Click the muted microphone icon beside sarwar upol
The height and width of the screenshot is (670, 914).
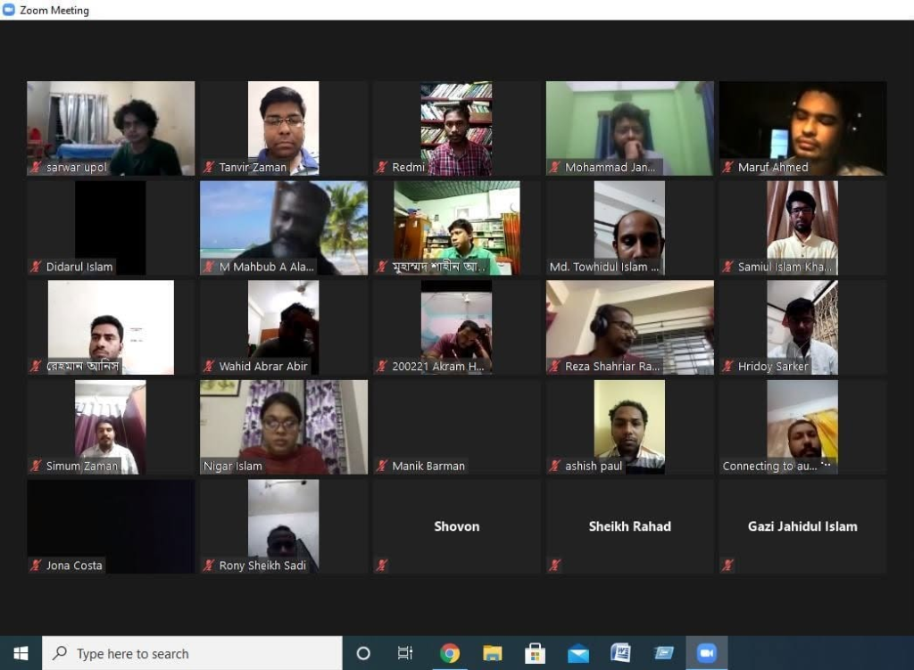36,167
